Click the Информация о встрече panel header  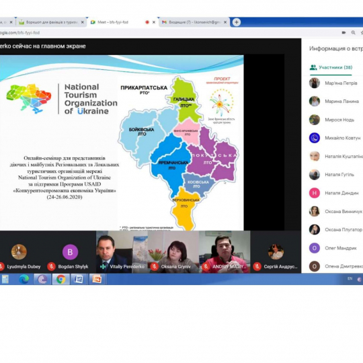(x=336, y=48)
